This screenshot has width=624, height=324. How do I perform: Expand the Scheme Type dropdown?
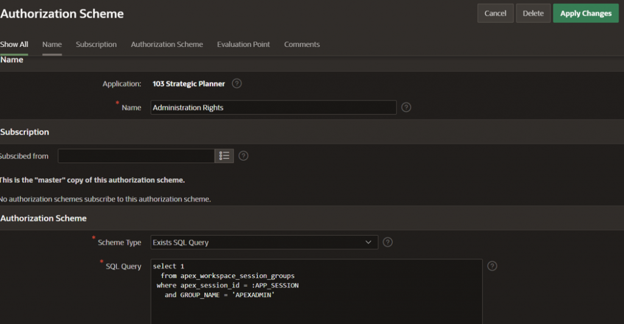click(264, 242)
